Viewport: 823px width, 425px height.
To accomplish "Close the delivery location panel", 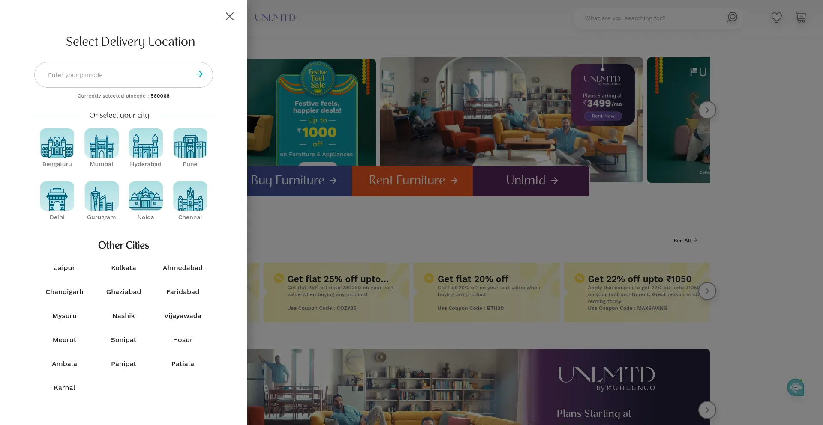I will (230, 16).
